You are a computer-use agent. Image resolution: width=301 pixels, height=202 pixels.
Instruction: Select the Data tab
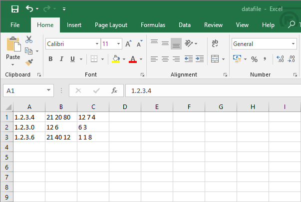[x=185, y=25]
